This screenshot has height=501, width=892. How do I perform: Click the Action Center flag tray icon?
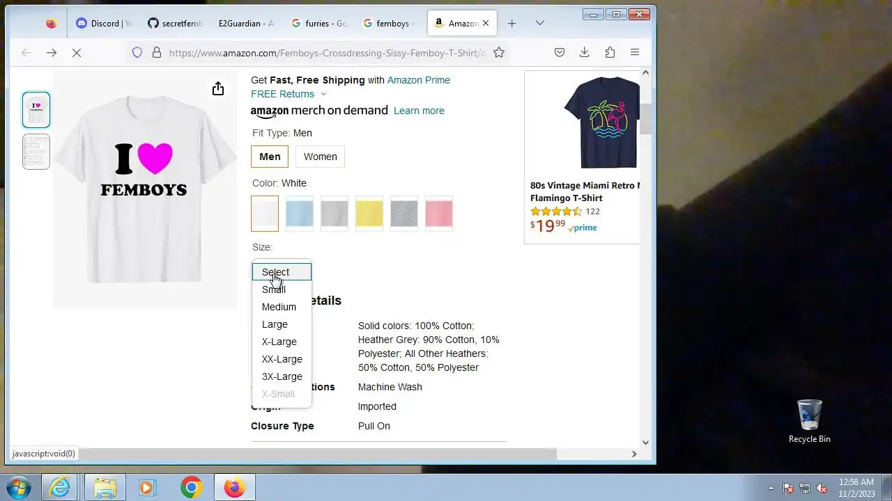[x=788, y=488]
